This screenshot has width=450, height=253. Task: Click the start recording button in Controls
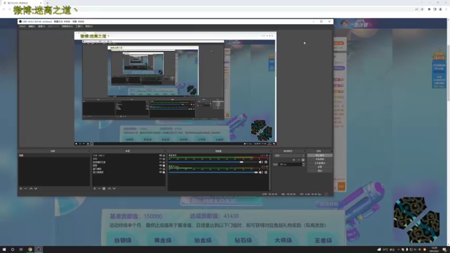point(320,159)
